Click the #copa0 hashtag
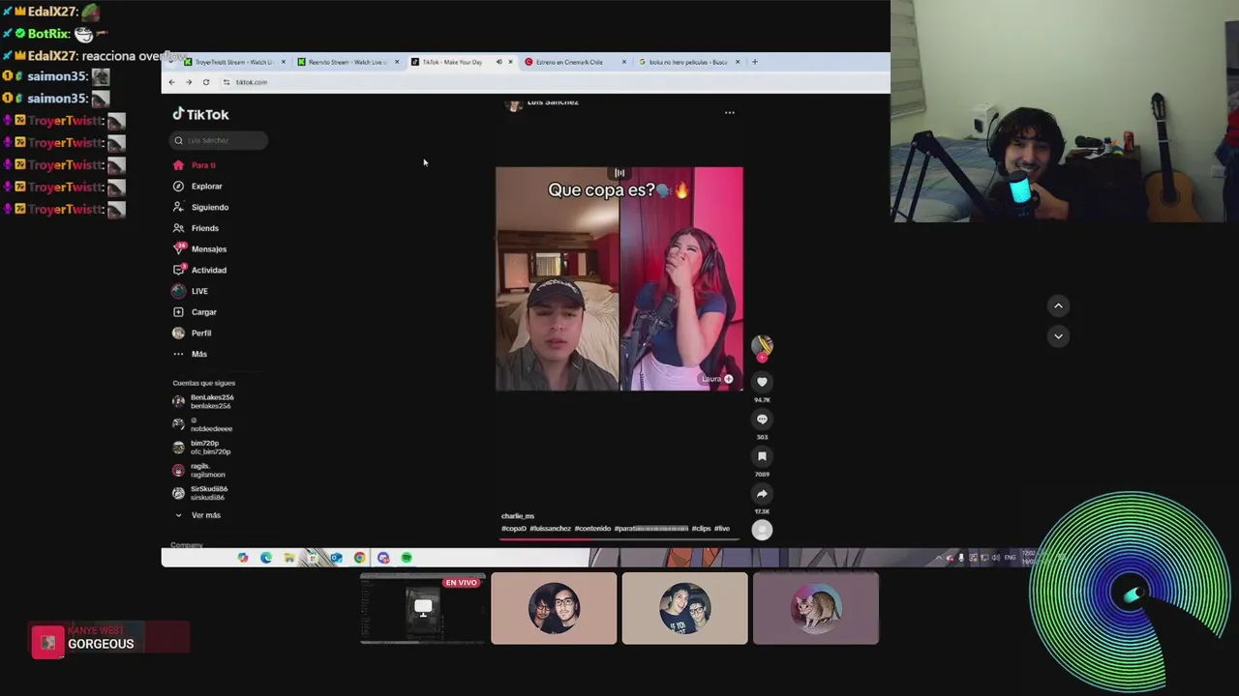The width and height of the screenshot is (1239, 696). (514, 529)
